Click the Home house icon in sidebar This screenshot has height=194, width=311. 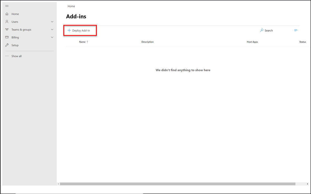7,14
